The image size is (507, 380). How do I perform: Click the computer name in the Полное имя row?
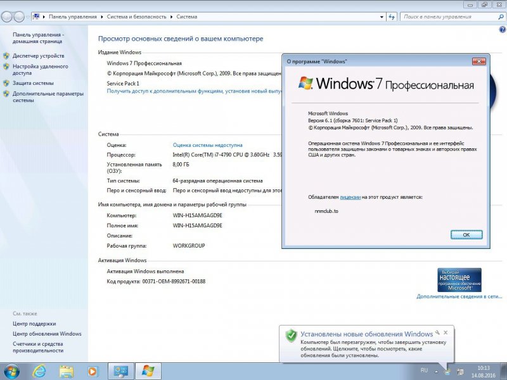[x=198, y=225]
